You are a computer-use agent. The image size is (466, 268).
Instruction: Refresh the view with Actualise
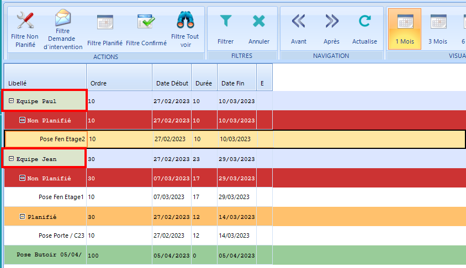tap(364, 22)
